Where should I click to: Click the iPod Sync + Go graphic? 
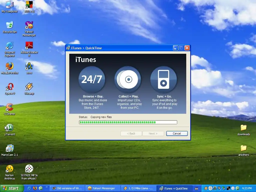[163, 79]
